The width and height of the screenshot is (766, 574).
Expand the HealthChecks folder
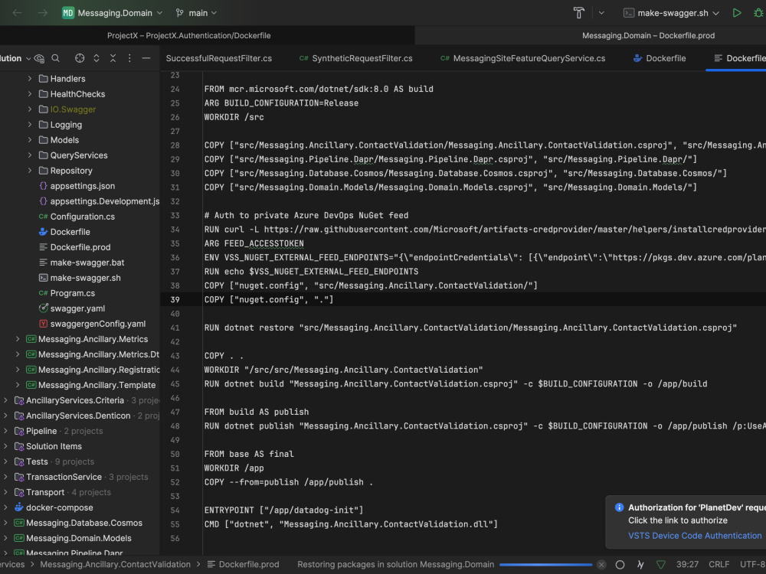pos(30,93)
